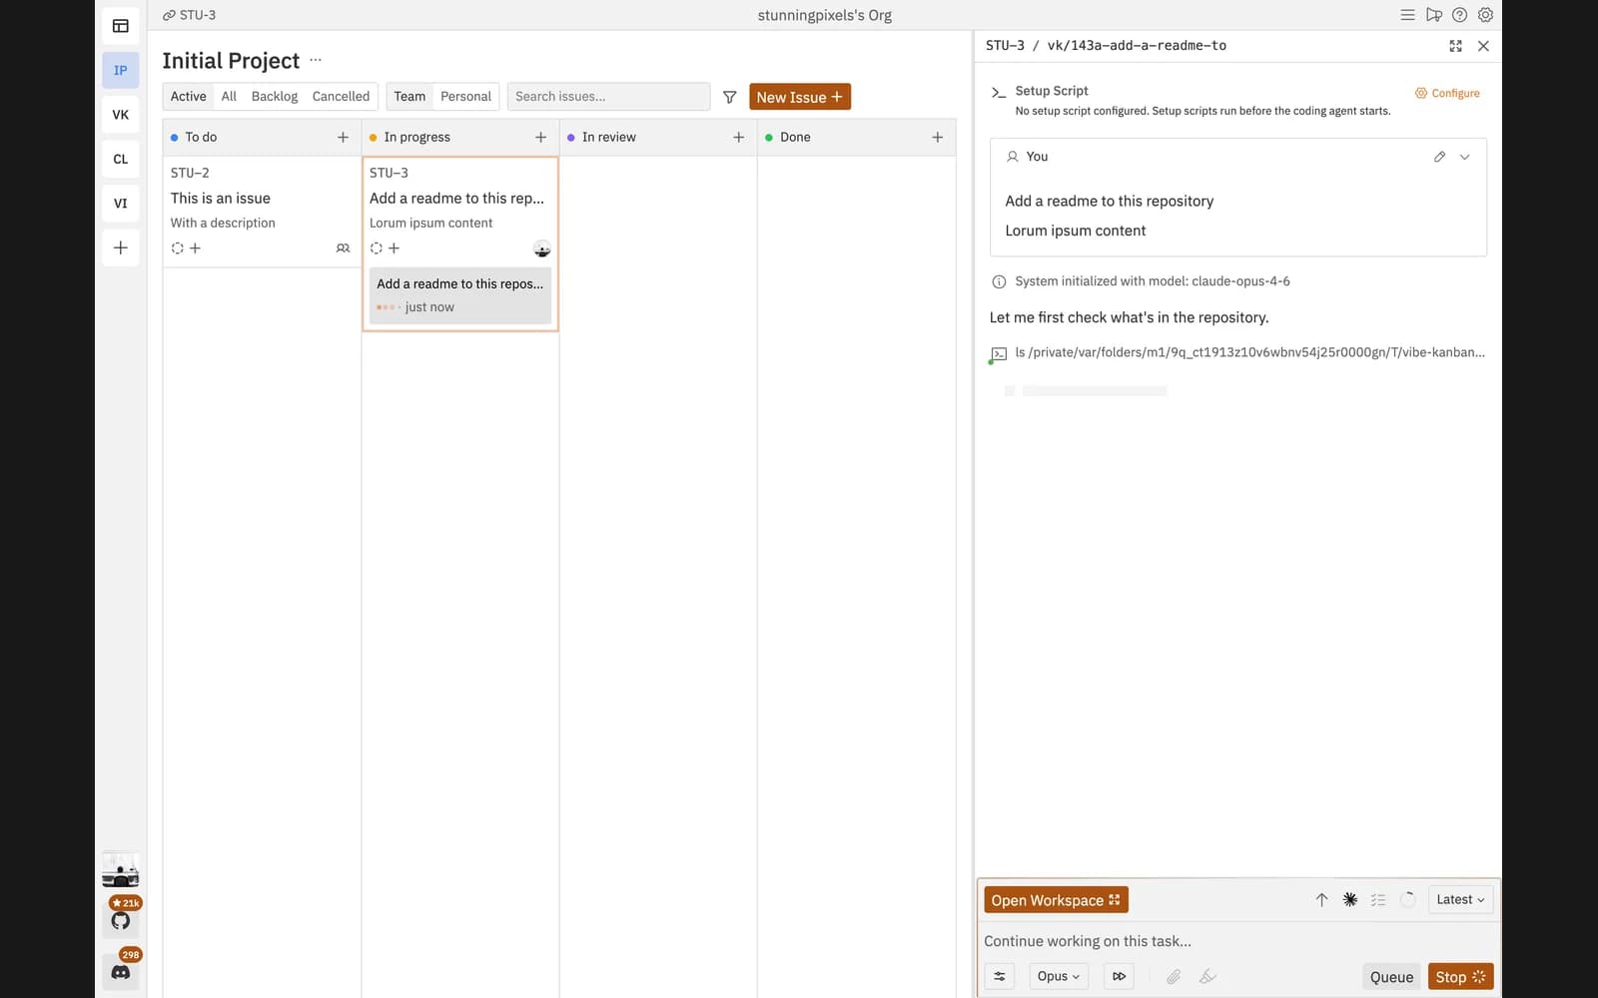The width and height of the screenshot is (1598, 998).
Task: Open the megaphone announcements icon
Action: click(1433, 15)
